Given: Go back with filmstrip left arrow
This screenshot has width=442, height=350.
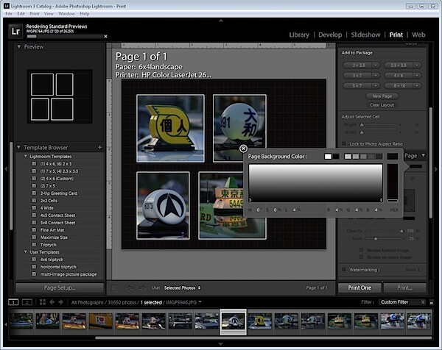Looking at the screenshot, I should (52, 302).
